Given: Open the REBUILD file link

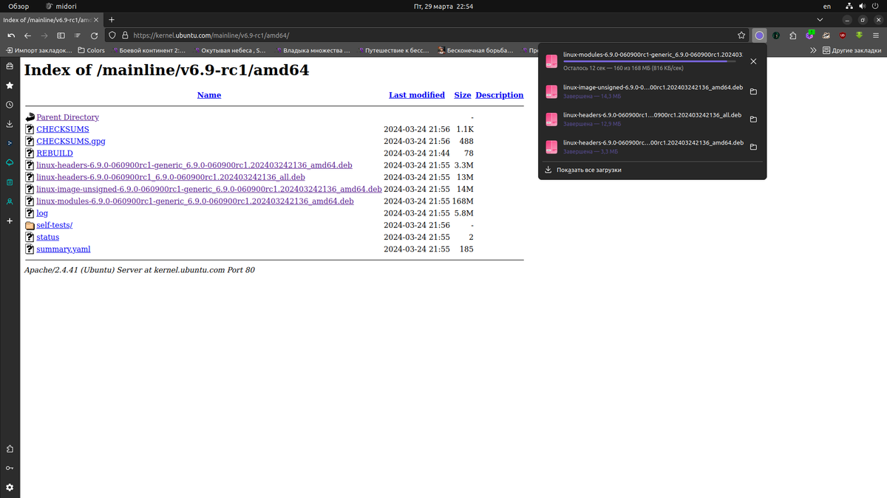Looking at the screenshot, I should tap(55, 153).
